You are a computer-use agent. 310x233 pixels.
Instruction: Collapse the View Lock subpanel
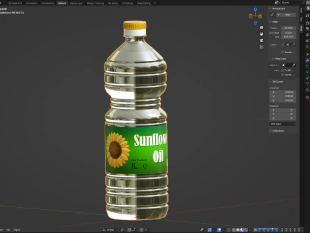coord(279,59)
